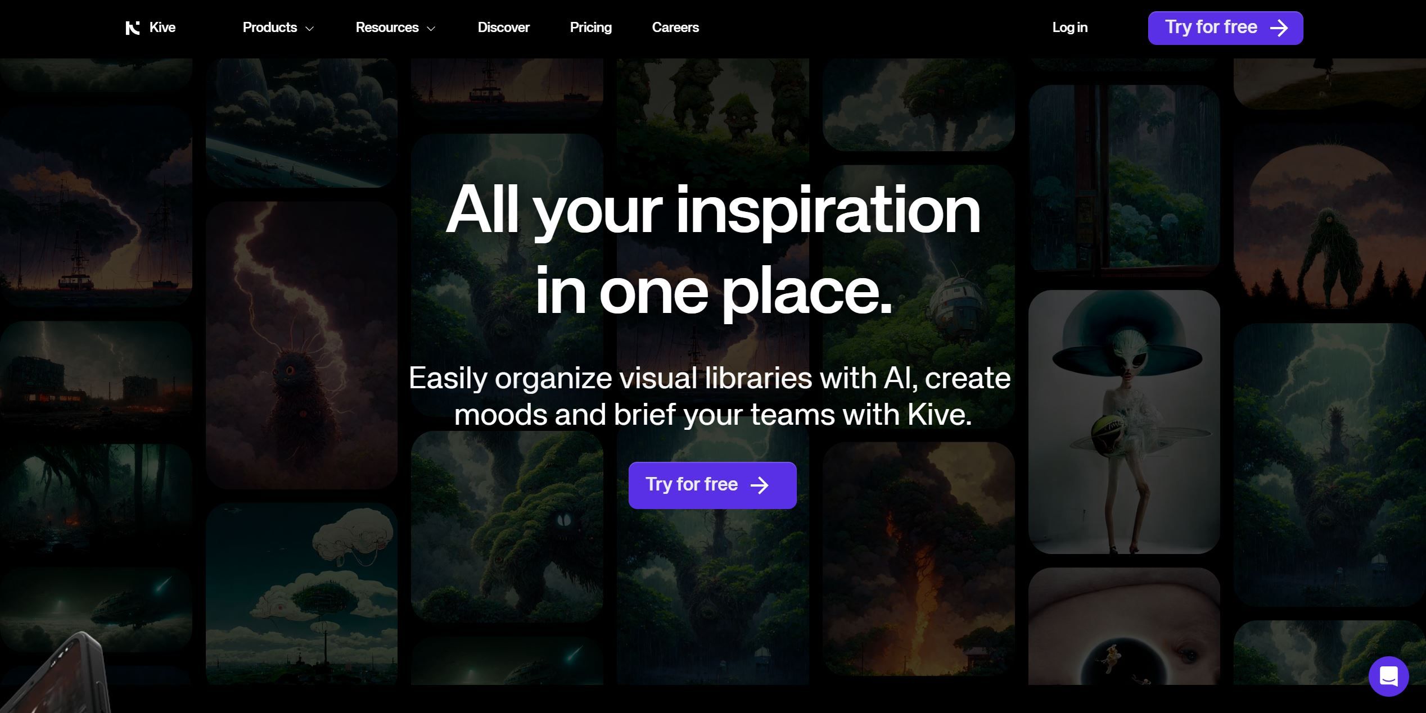Viewport: 1426px width, 713px height.
Task: Expand the Resources dropdown
Action: 388,28
